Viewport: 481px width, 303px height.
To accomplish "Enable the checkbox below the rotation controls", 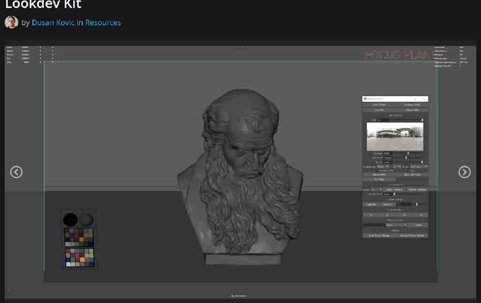I will tap(377, 170).
